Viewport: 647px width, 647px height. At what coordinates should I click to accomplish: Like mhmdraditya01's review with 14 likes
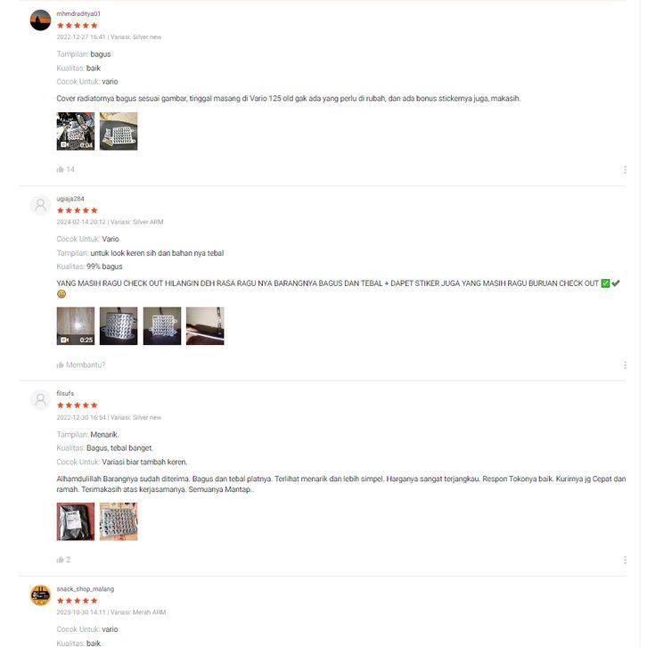coord(66,169)
